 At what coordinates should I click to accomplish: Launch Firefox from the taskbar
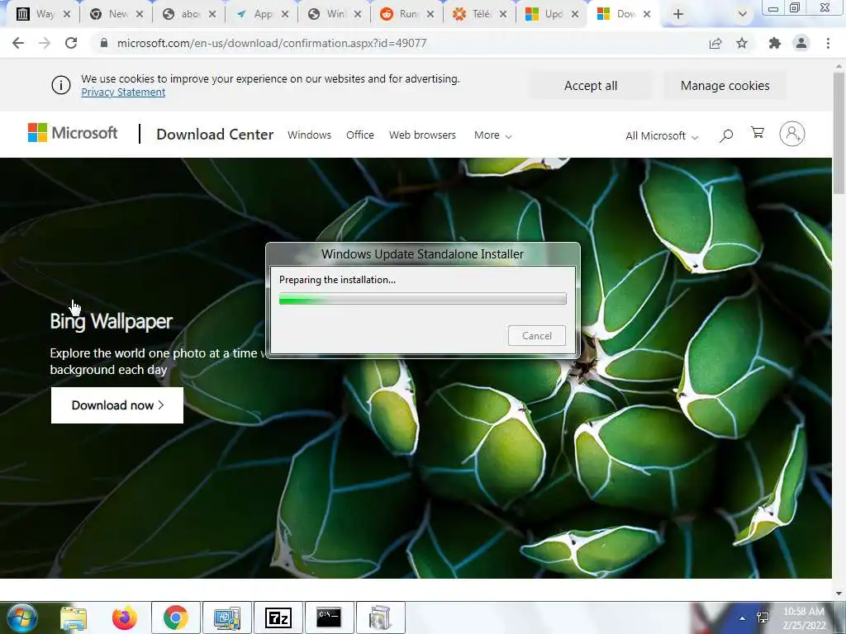[125, 617]
